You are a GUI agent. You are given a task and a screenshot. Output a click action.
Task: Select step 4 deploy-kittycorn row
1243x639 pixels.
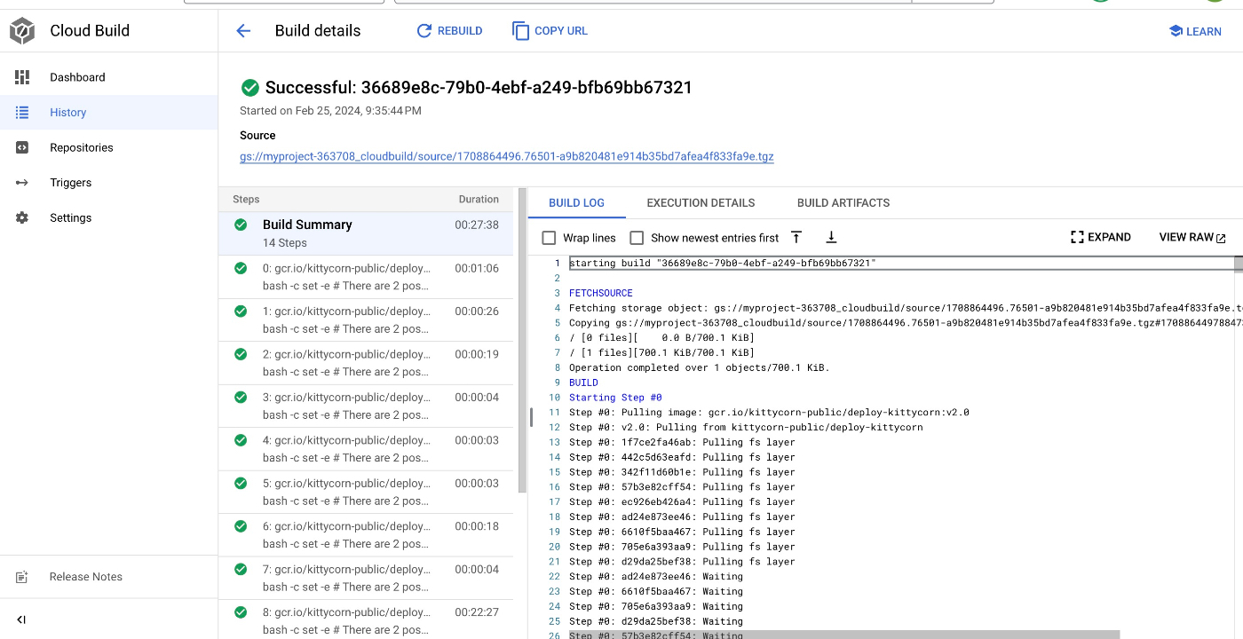point(366,449)
